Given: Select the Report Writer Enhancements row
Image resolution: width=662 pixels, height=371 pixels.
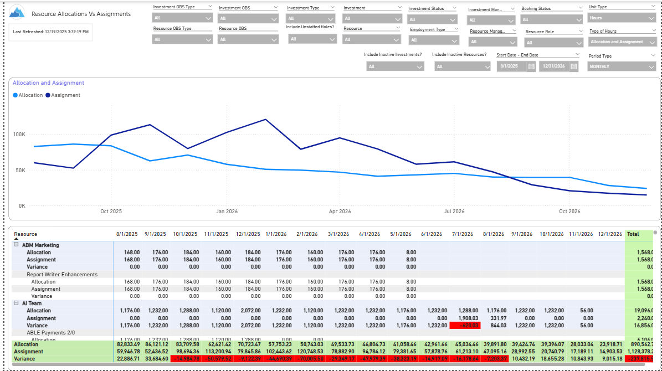Looking at the screenshot, I should coord(62,274).
